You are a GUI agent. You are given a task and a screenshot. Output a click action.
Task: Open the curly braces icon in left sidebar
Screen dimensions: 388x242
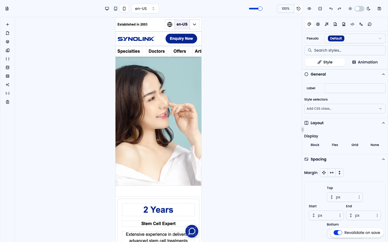(x=8, y=59)
